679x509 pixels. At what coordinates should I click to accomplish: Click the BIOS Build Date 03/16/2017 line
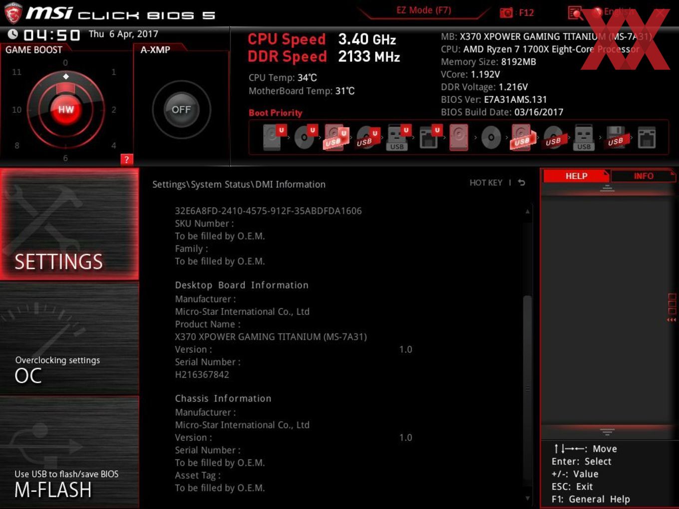point(502,112)
